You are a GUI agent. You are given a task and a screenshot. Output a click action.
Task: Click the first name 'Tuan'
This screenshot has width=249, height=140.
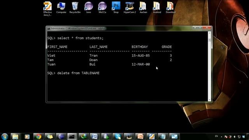(51, 64)
